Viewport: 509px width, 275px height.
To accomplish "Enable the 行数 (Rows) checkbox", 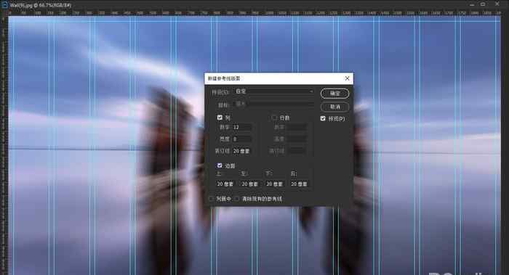I will pyautogui.click(x=274, y=118).
